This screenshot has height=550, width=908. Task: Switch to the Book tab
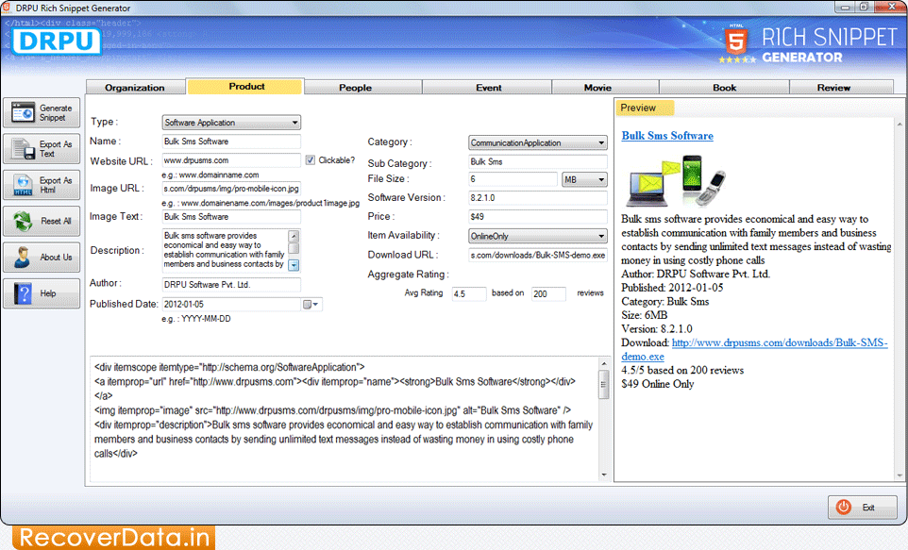pyautogui.click(x=725, y=88)
